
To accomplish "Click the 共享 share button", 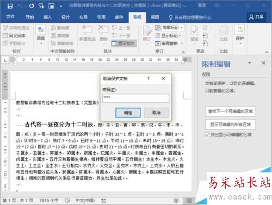I will [256, 17].
